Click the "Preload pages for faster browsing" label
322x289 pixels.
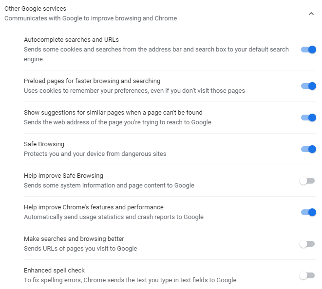pyautogui.click(x=92, y=81)
